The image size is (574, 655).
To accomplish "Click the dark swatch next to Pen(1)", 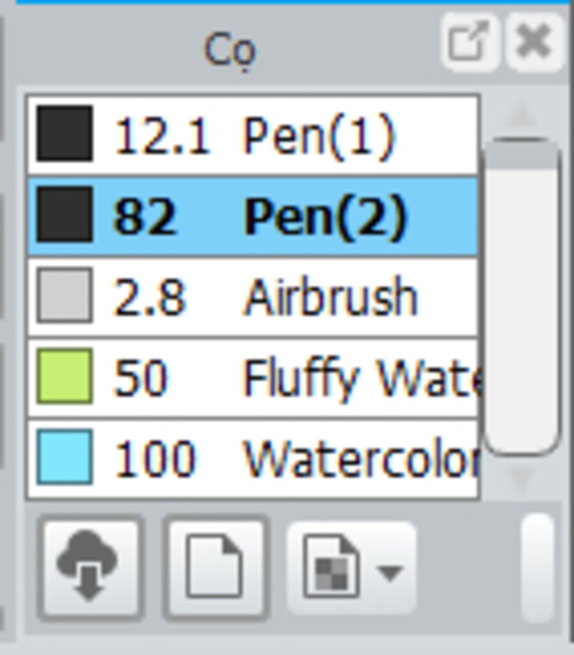I will point(64,135).
